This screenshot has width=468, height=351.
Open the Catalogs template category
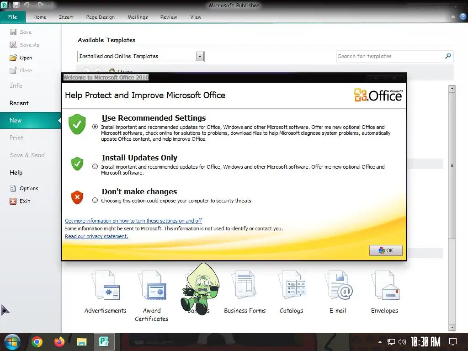291,292
